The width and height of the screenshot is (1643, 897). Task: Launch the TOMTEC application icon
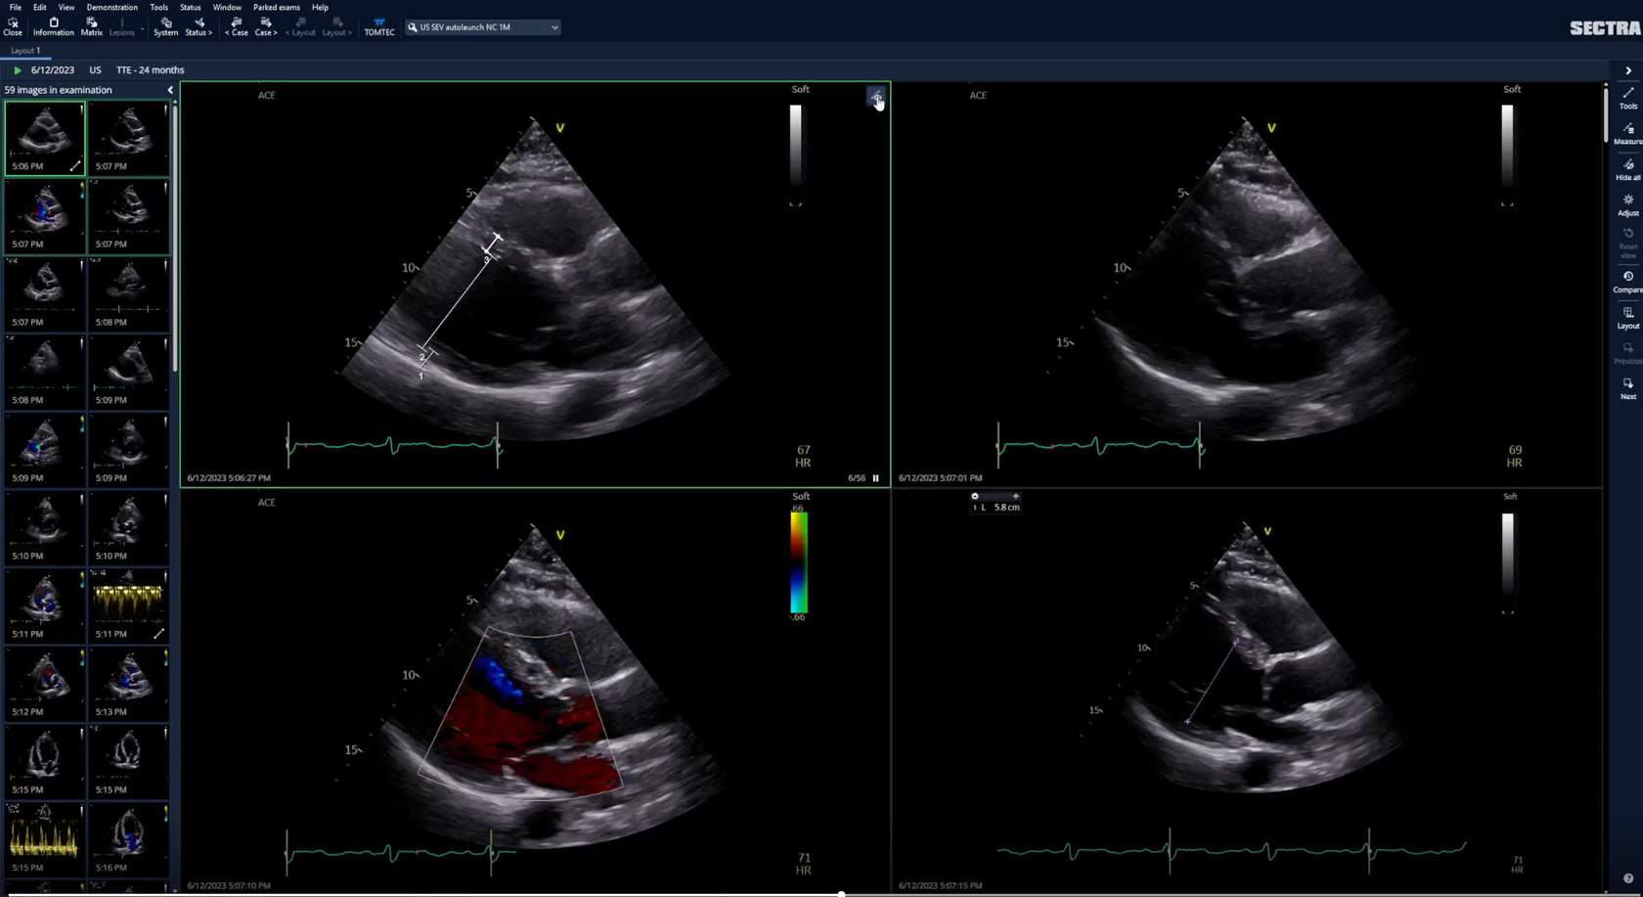[378, 26]
